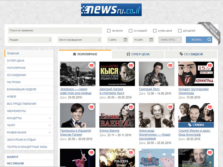Click the ticket badge on the Кыся poster
223x167 pixels.
click(131, 65)
